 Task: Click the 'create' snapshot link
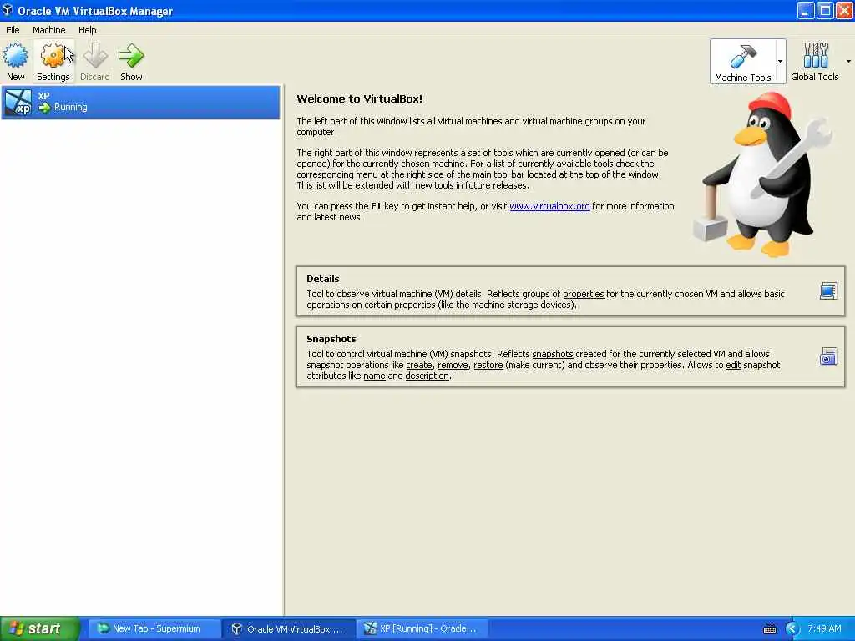[x=419, y=365]
